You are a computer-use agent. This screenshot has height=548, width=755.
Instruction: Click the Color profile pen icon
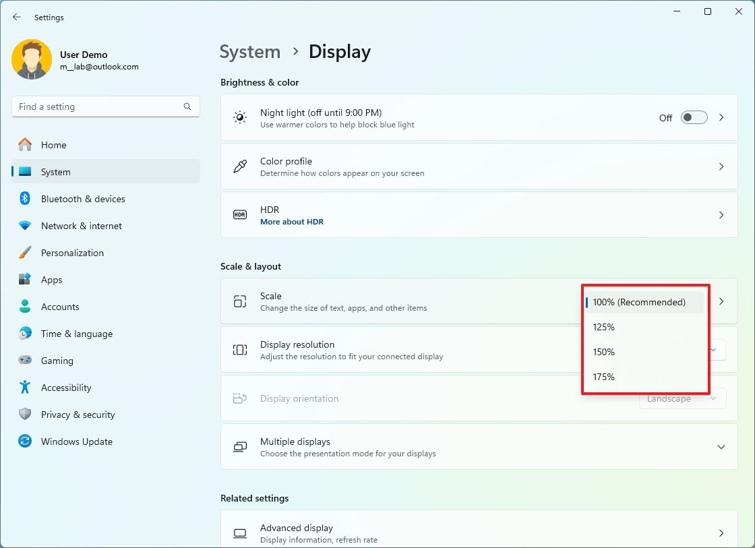[239, 166]
